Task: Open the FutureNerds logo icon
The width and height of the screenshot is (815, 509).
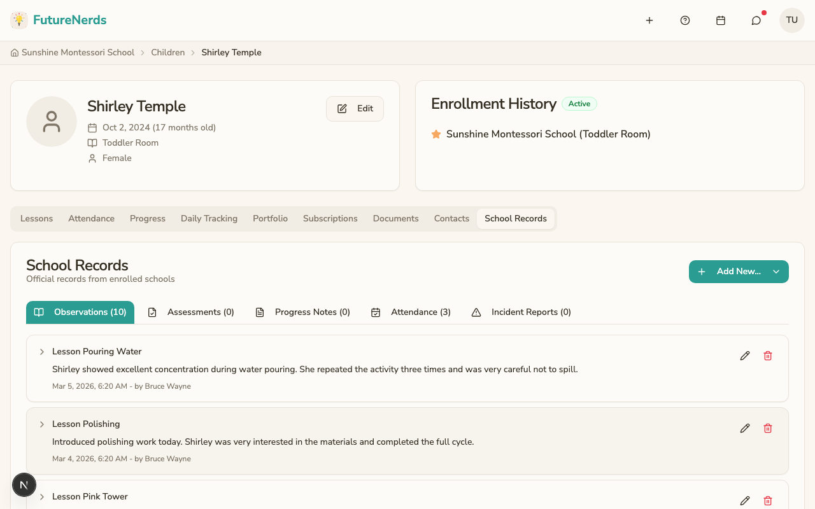Action: pyautogui.click(x=18, y=20)
